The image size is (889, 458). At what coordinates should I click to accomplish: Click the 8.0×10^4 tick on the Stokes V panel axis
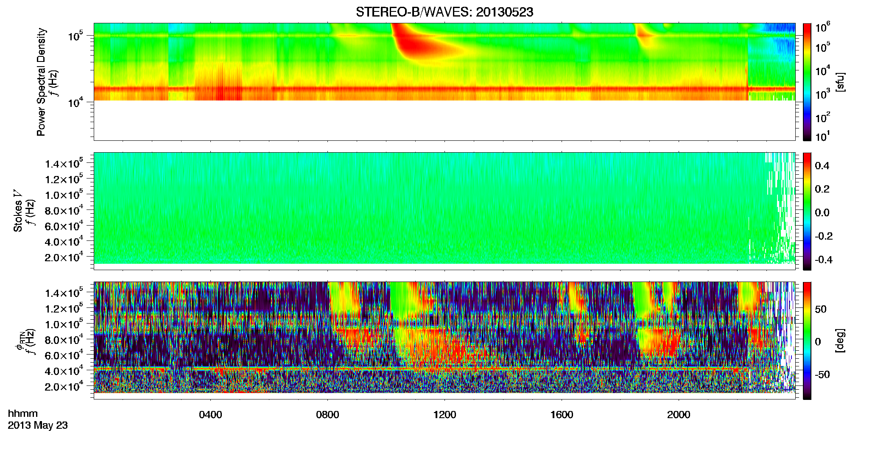[x=64, y=211]
